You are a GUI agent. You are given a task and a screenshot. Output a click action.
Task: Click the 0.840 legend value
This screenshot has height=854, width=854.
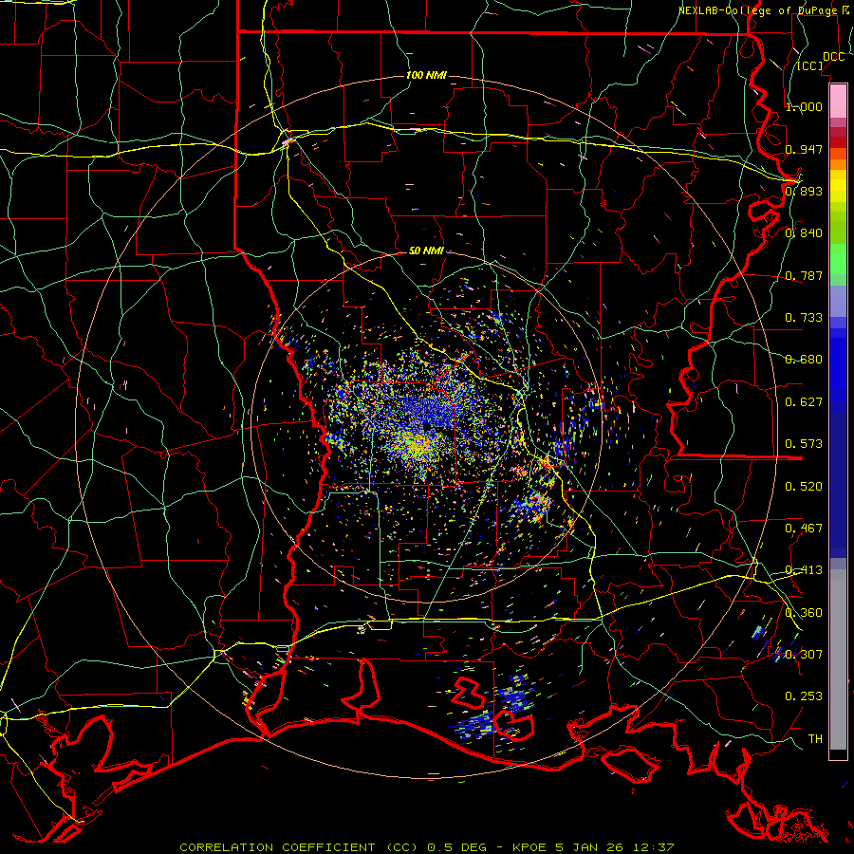(804, 233)
